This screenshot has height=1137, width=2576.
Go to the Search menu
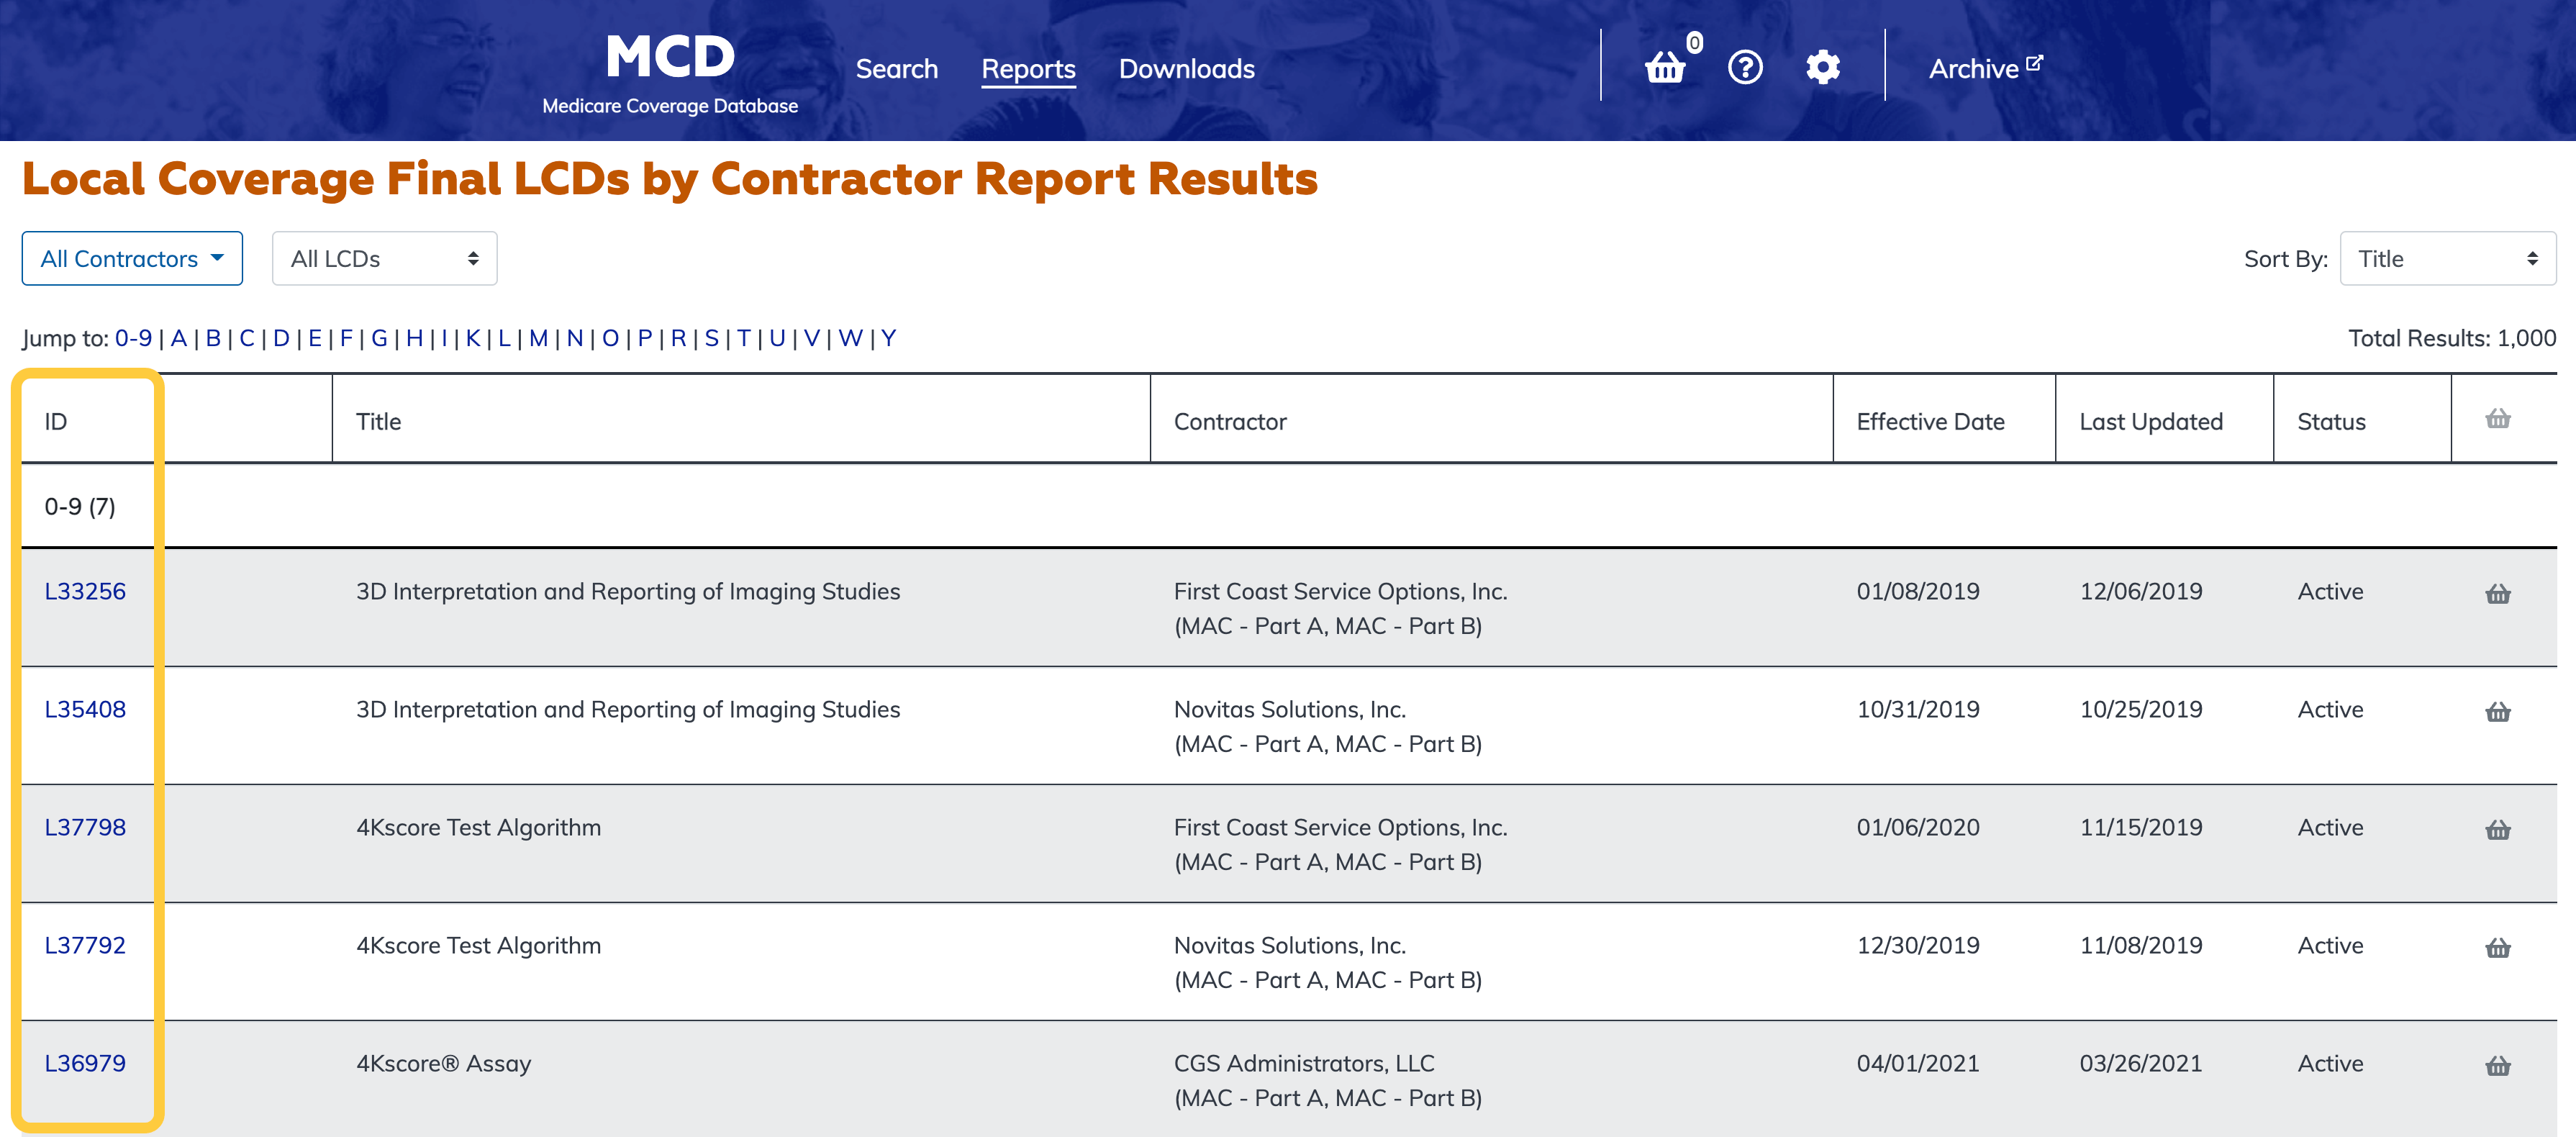(896, 69)
